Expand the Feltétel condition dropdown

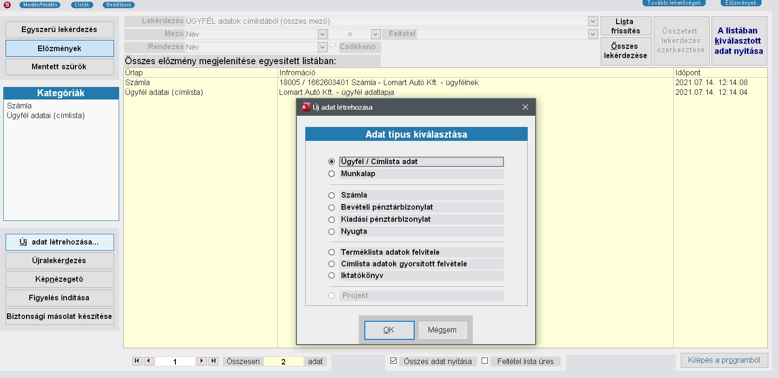(x=592, y=34)
